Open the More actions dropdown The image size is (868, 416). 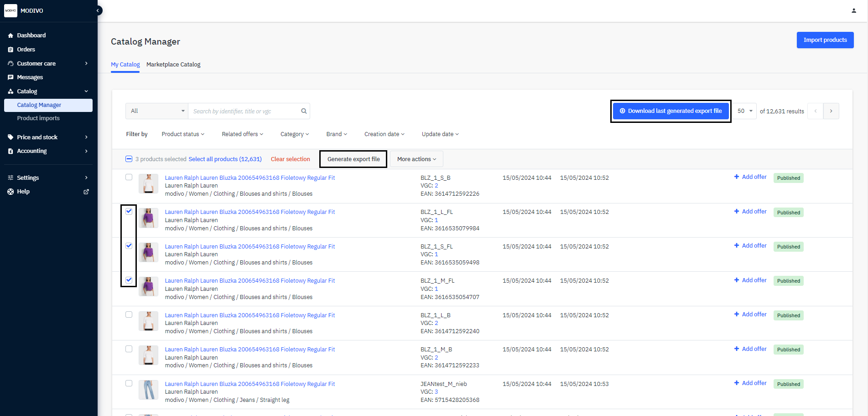coord(416,159)
